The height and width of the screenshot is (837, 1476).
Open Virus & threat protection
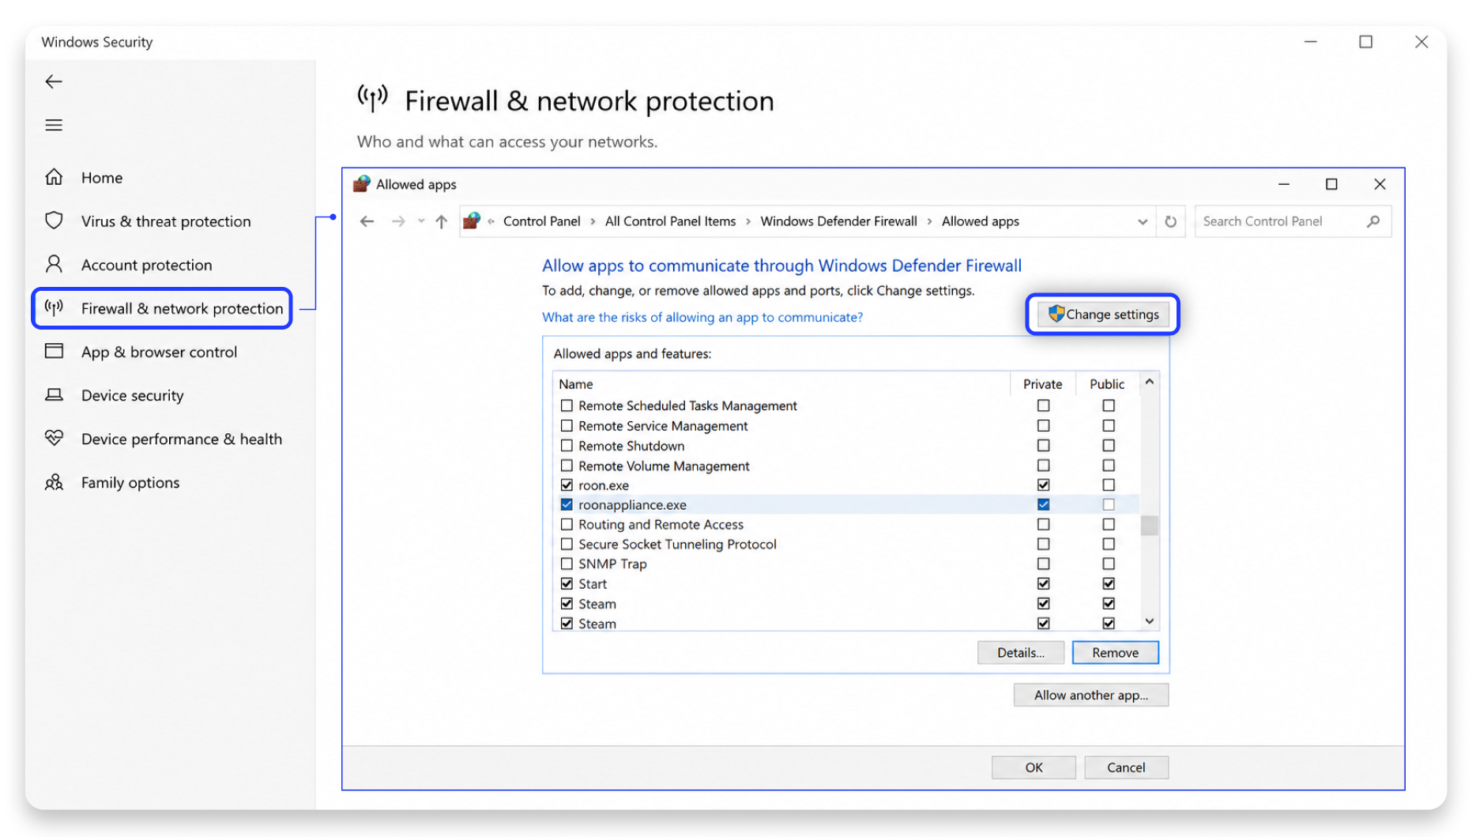click(166, 221)
